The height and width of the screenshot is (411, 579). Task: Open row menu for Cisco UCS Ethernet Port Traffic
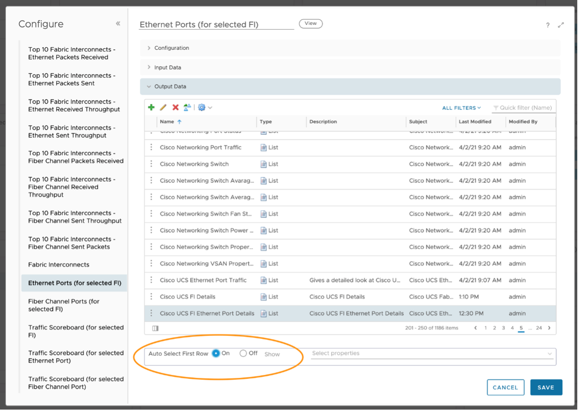151,280
